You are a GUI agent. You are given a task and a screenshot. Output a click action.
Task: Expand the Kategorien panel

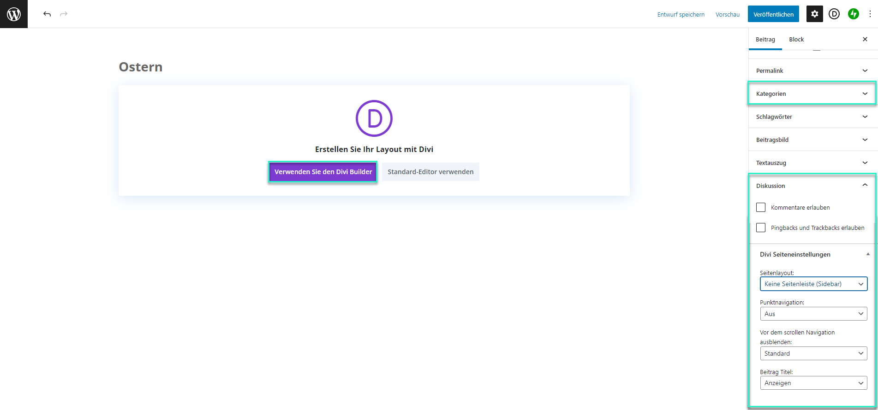[812, 94]
